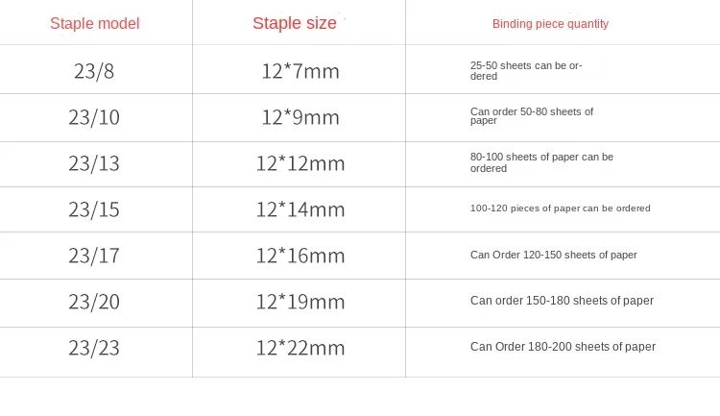Click the 12*14mm size cell
The width and height of the screenshot is (720, 416).
click(x=300, y=209)
